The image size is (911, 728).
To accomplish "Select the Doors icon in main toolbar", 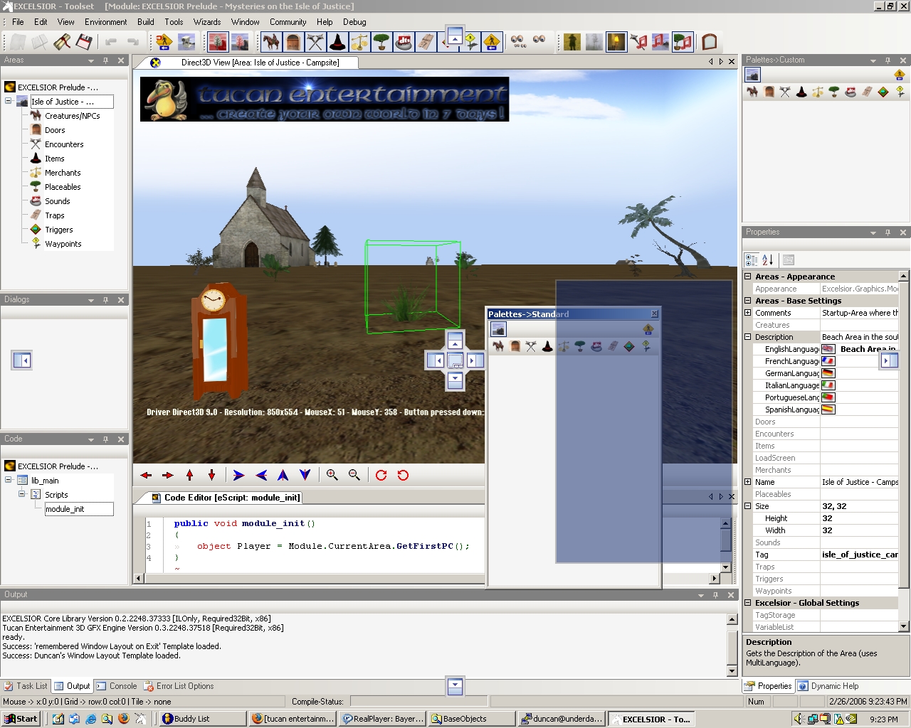I will pos(293,42).
